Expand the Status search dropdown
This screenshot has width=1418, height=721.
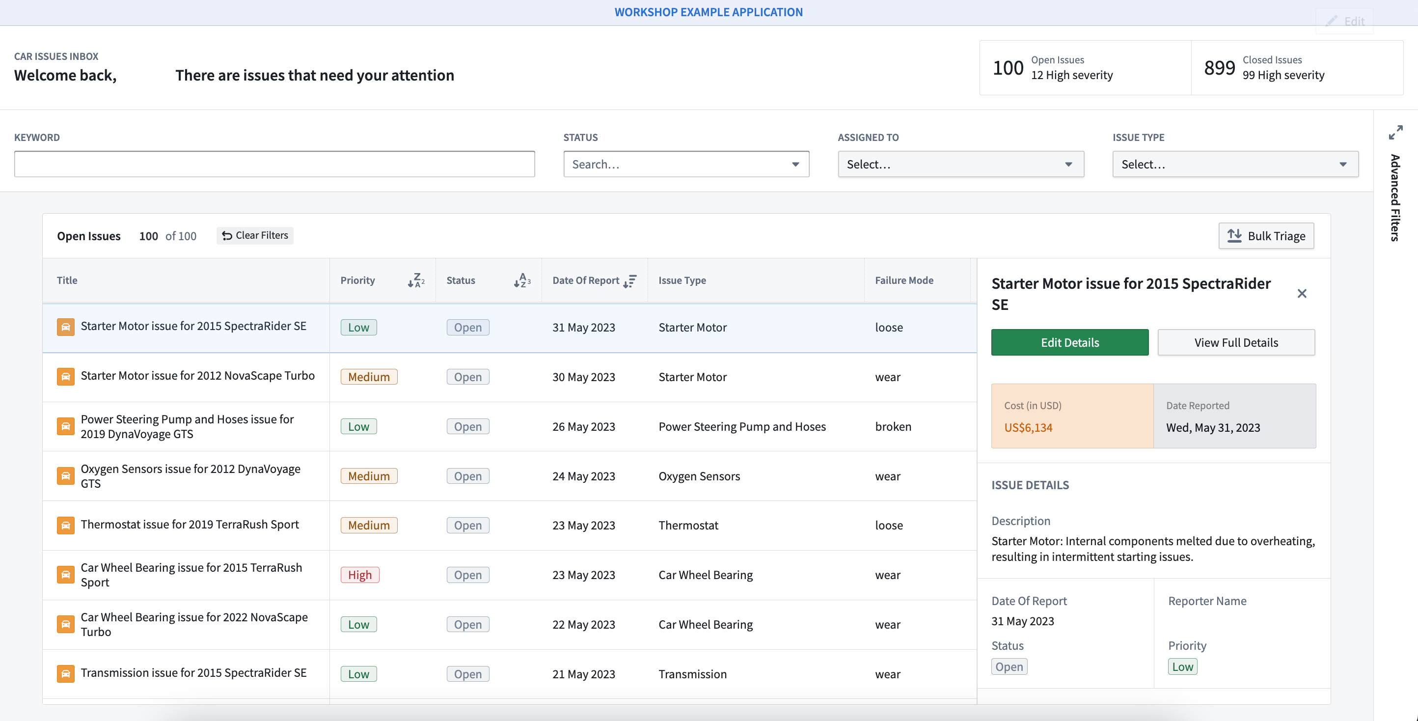coord(791,164)
